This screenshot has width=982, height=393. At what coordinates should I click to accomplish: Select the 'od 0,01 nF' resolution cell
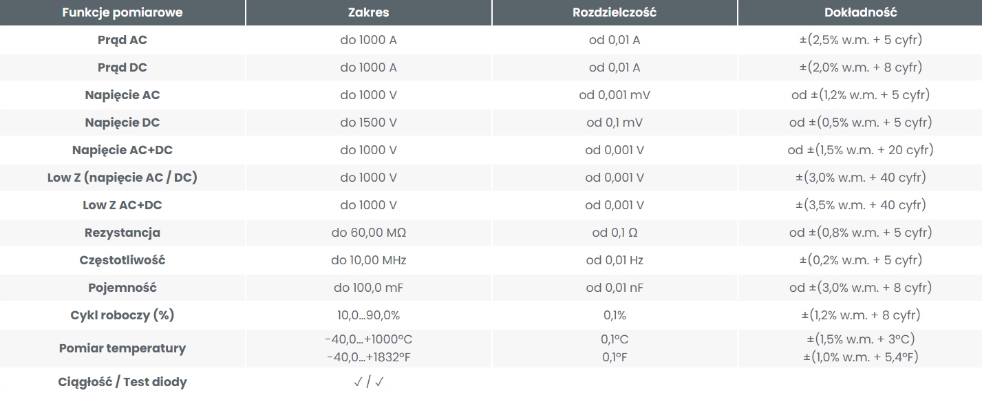615,288
